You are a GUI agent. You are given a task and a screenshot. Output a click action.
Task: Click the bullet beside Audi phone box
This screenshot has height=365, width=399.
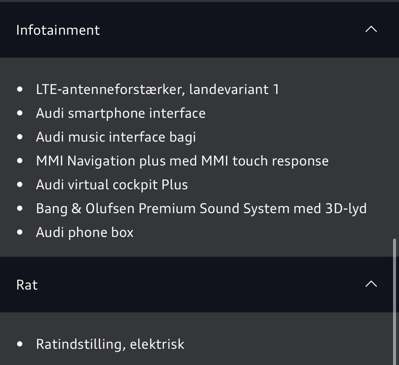pyautogui.click(x=19, y=232)
